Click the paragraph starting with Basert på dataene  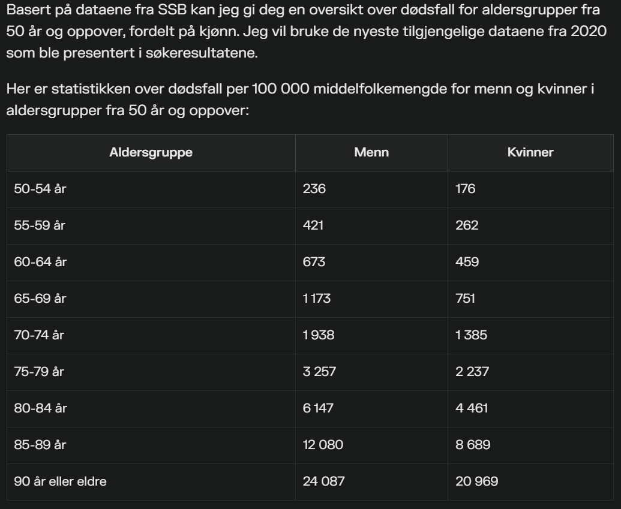[x=307, y=31]
